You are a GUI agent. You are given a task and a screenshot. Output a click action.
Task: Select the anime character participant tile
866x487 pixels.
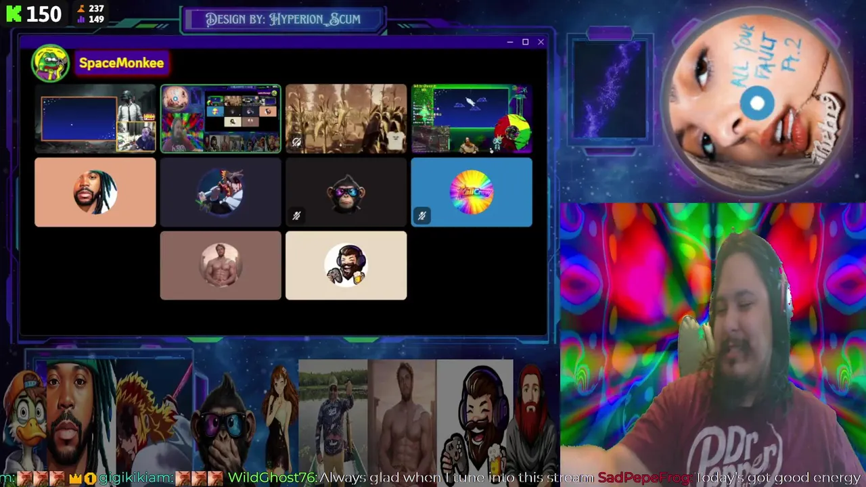point(221,192)
